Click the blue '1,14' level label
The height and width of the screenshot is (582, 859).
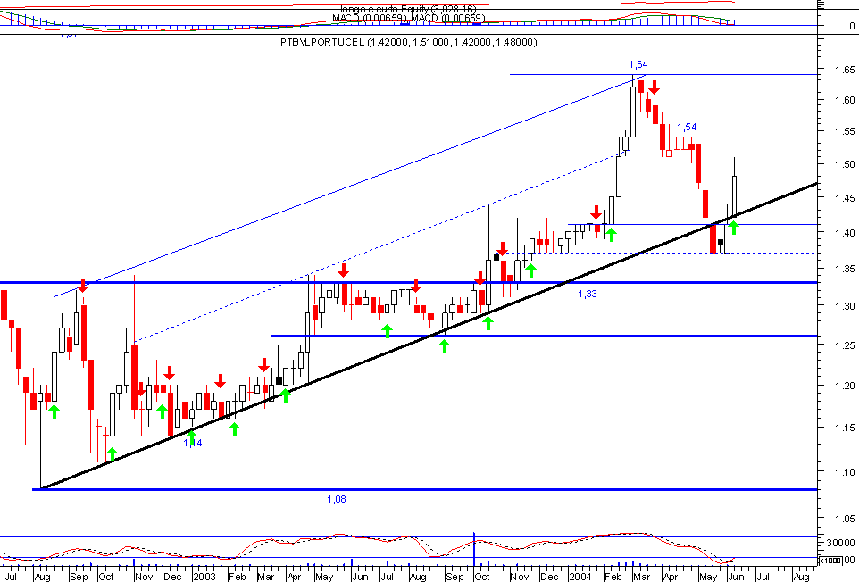(193, 443)
